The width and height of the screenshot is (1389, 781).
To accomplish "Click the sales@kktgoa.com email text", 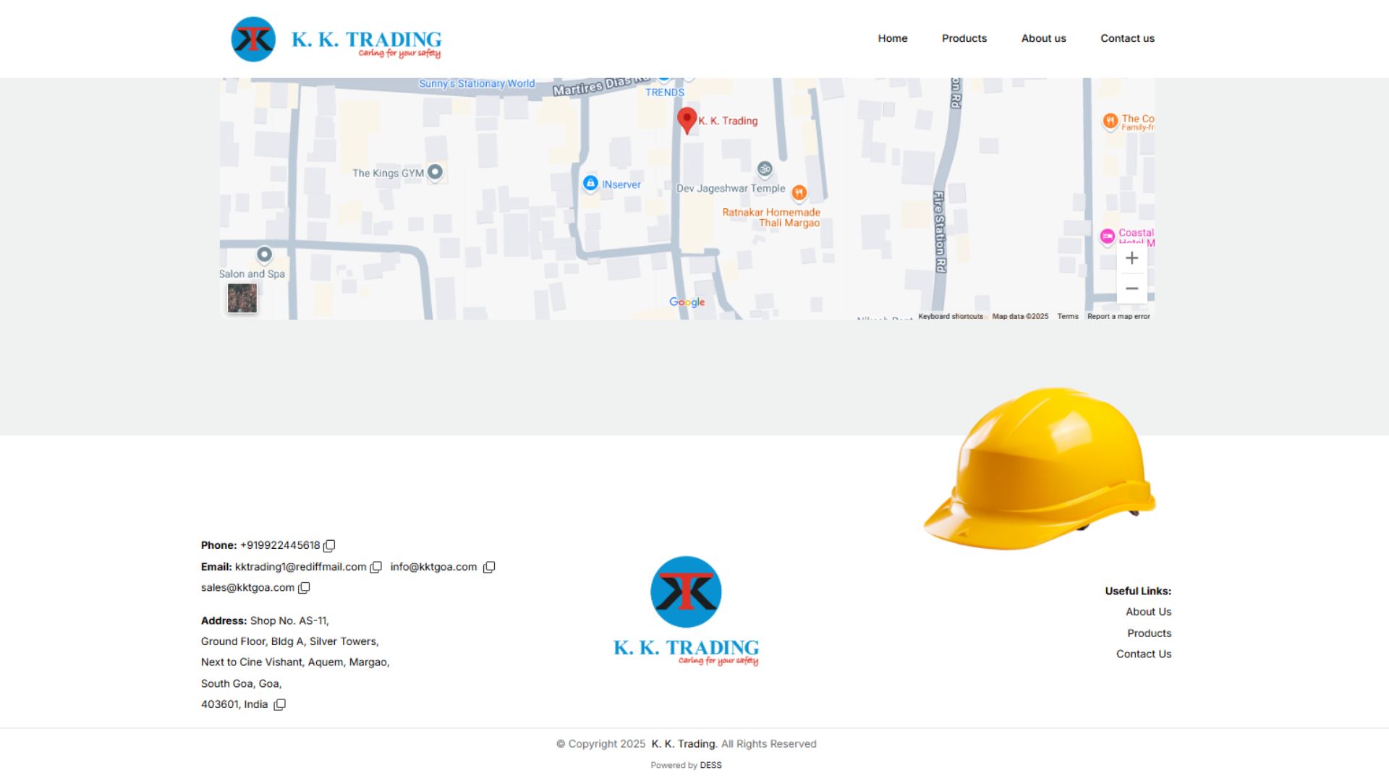I will click(247, 588).
